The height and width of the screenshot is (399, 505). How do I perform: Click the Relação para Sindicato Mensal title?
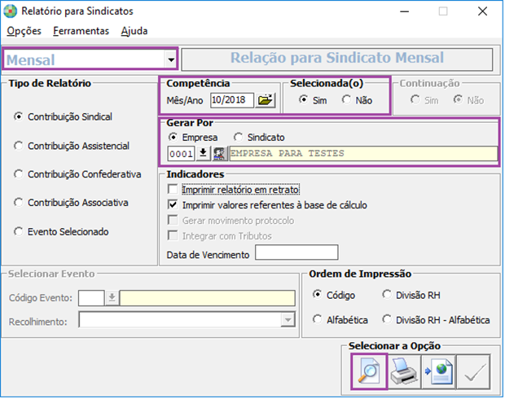tap(337, 58)
